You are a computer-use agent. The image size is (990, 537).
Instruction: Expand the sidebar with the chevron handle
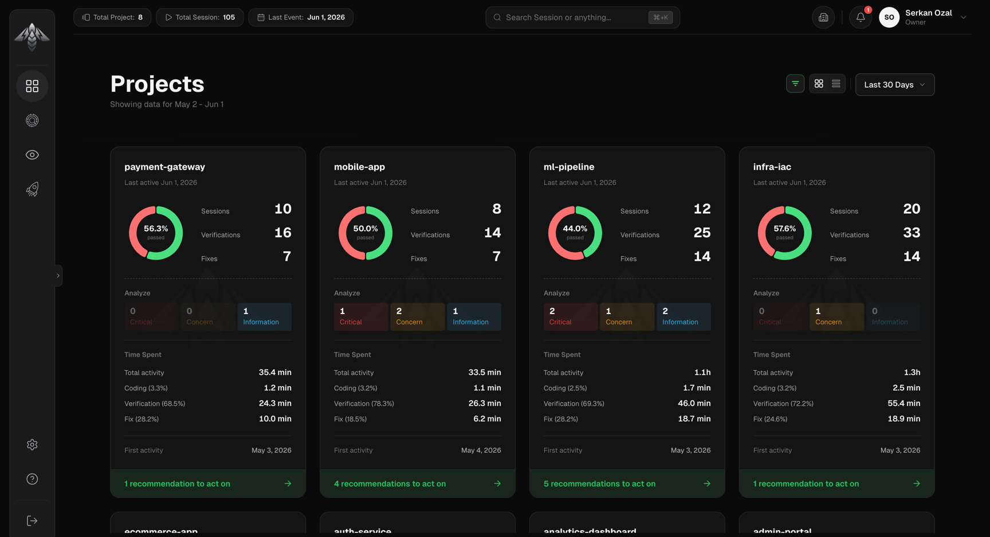pos(58,276)
